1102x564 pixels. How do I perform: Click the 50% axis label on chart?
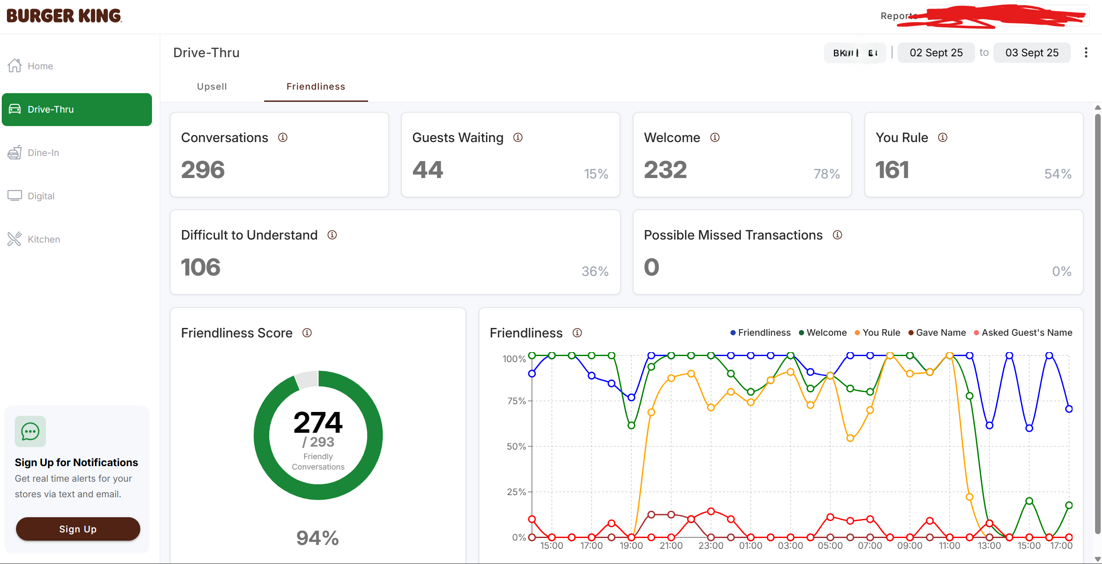516,447
